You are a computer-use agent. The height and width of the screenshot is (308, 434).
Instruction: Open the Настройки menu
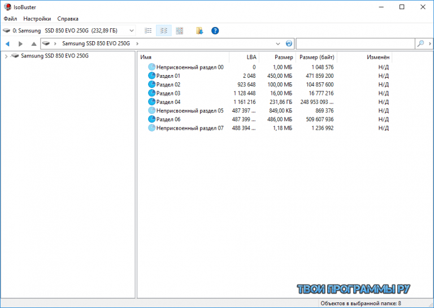coord(37,19)
